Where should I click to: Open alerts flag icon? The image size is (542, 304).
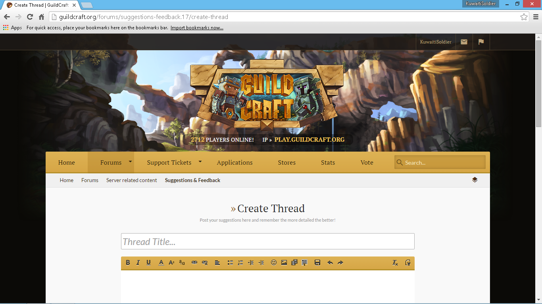[x=481, y=42]
